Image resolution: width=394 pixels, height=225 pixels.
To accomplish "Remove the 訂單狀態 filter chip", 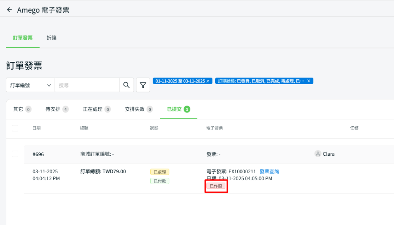I will [x=309, y=81].
